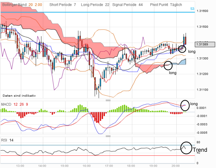Select the MACD slow period value 26
Viewport: 216px width, 168px height.
(22, 105)
